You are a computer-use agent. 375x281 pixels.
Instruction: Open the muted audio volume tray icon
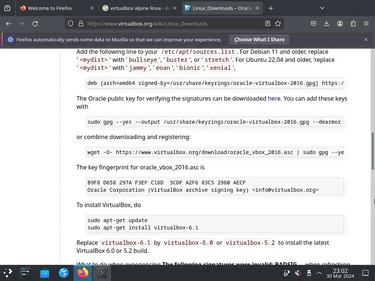[x=298, y=273]
